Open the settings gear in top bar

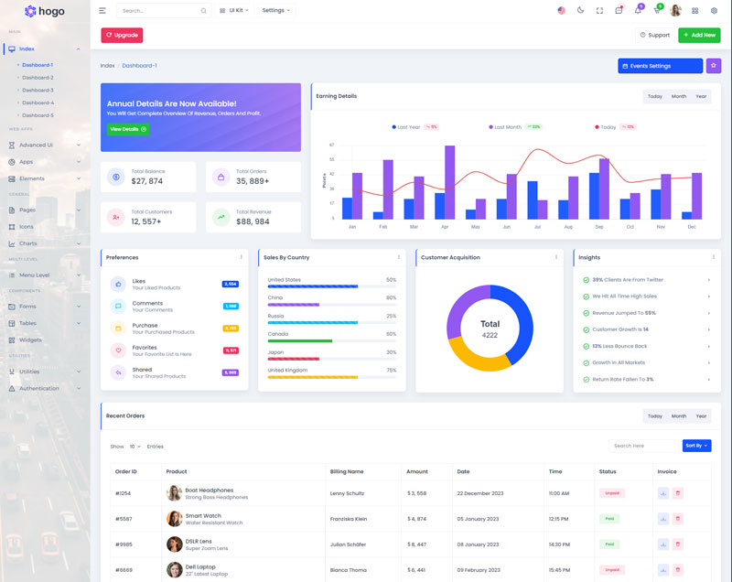coord(715,11)
